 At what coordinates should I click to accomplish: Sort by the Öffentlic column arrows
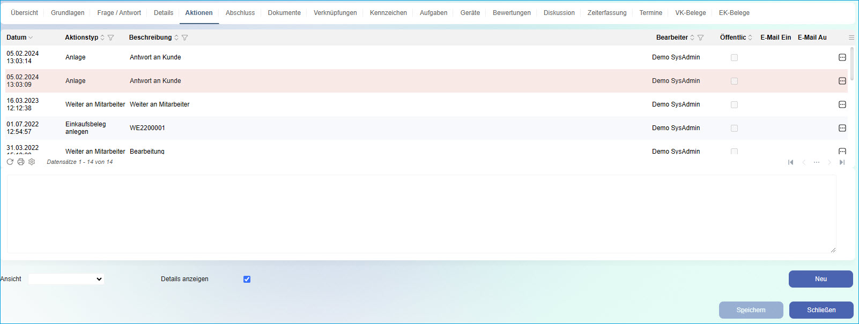click(x=750, y=37)
